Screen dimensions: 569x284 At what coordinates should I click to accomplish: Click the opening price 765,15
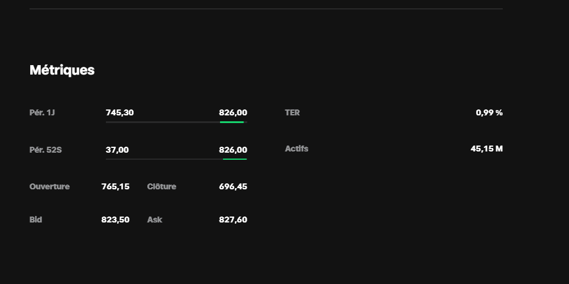[x=115, y=186]
